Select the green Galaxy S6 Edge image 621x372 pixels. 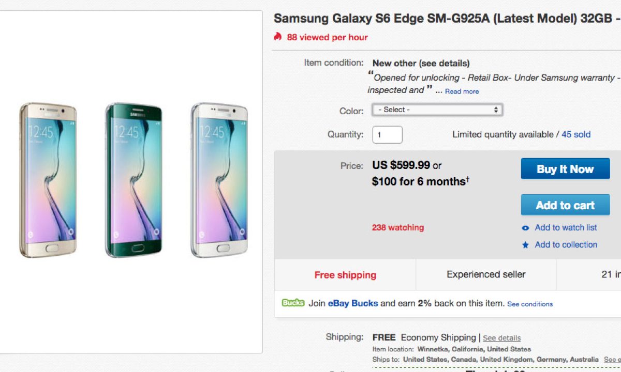click(x=134, y=179)
